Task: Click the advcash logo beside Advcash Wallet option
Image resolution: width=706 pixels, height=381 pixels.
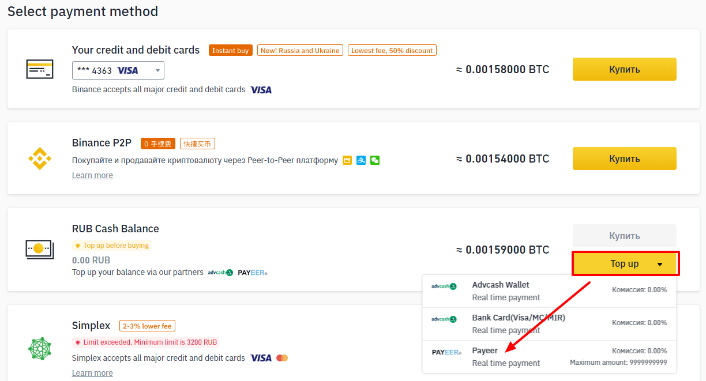Action: 444,286
